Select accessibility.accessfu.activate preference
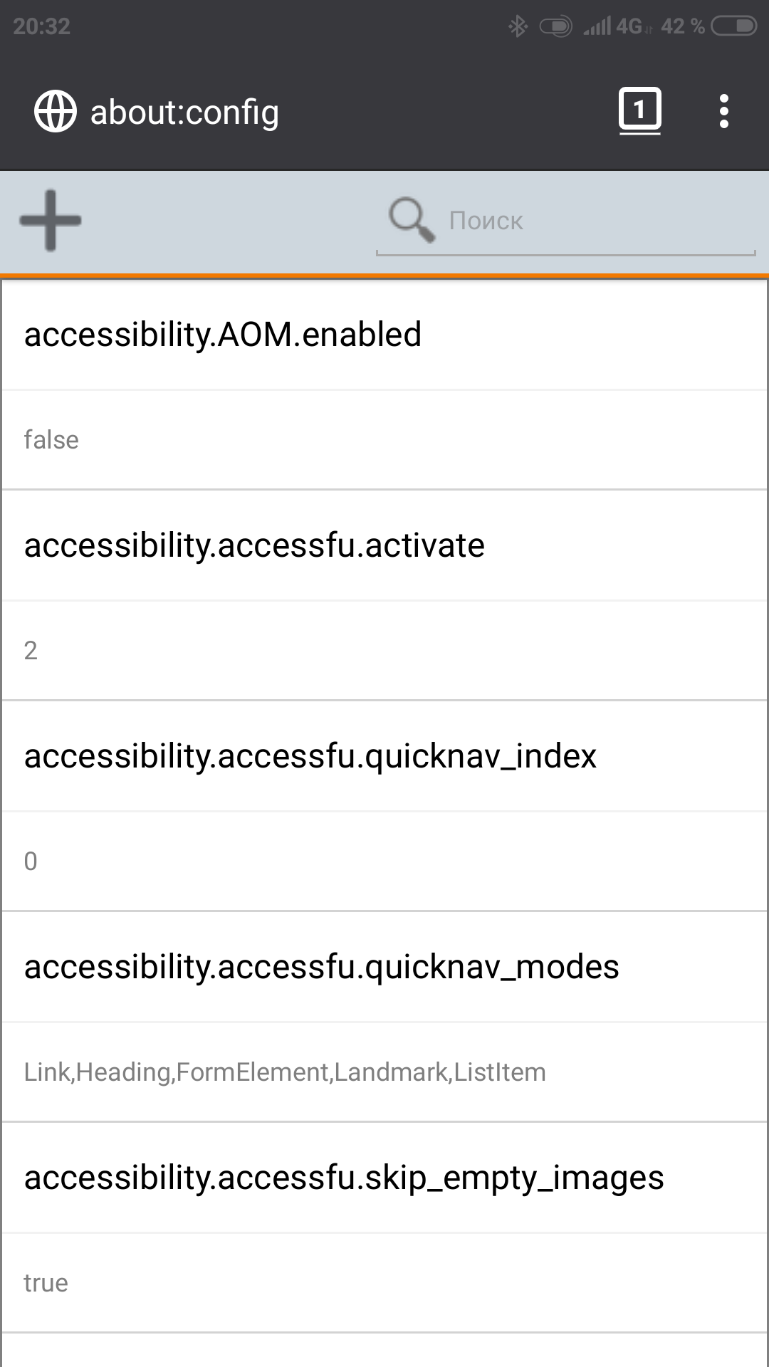Screen dimensions: 769x1367 tap(254, 545)
